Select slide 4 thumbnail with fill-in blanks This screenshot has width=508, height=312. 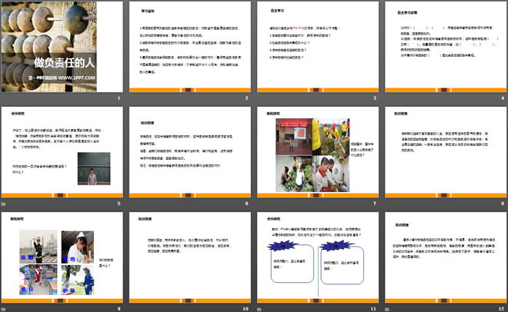pyautogui.click(x=446, y=47)
